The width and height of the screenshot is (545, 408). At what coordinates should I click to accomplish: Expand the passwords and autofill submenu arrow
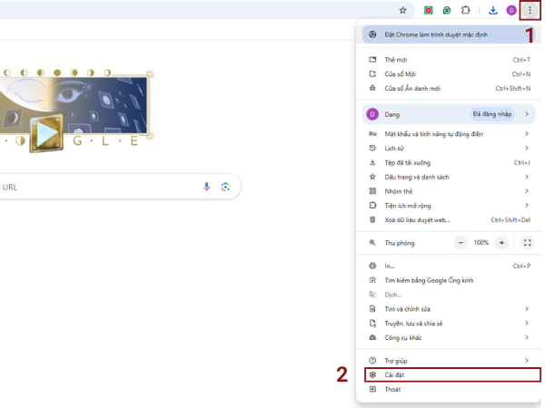click(x=527, y=134)
